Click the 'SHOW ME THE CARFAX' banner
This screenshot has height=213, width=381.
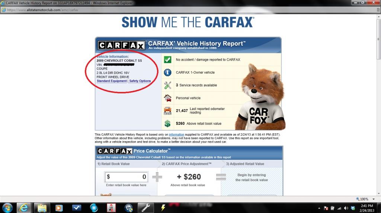(188, 22)
